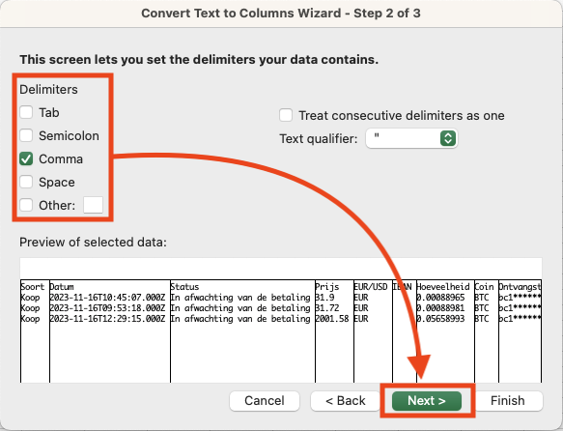This screenshot has width=563, height=431.
Task: Click the Finish button
Action: click(508, 400)
